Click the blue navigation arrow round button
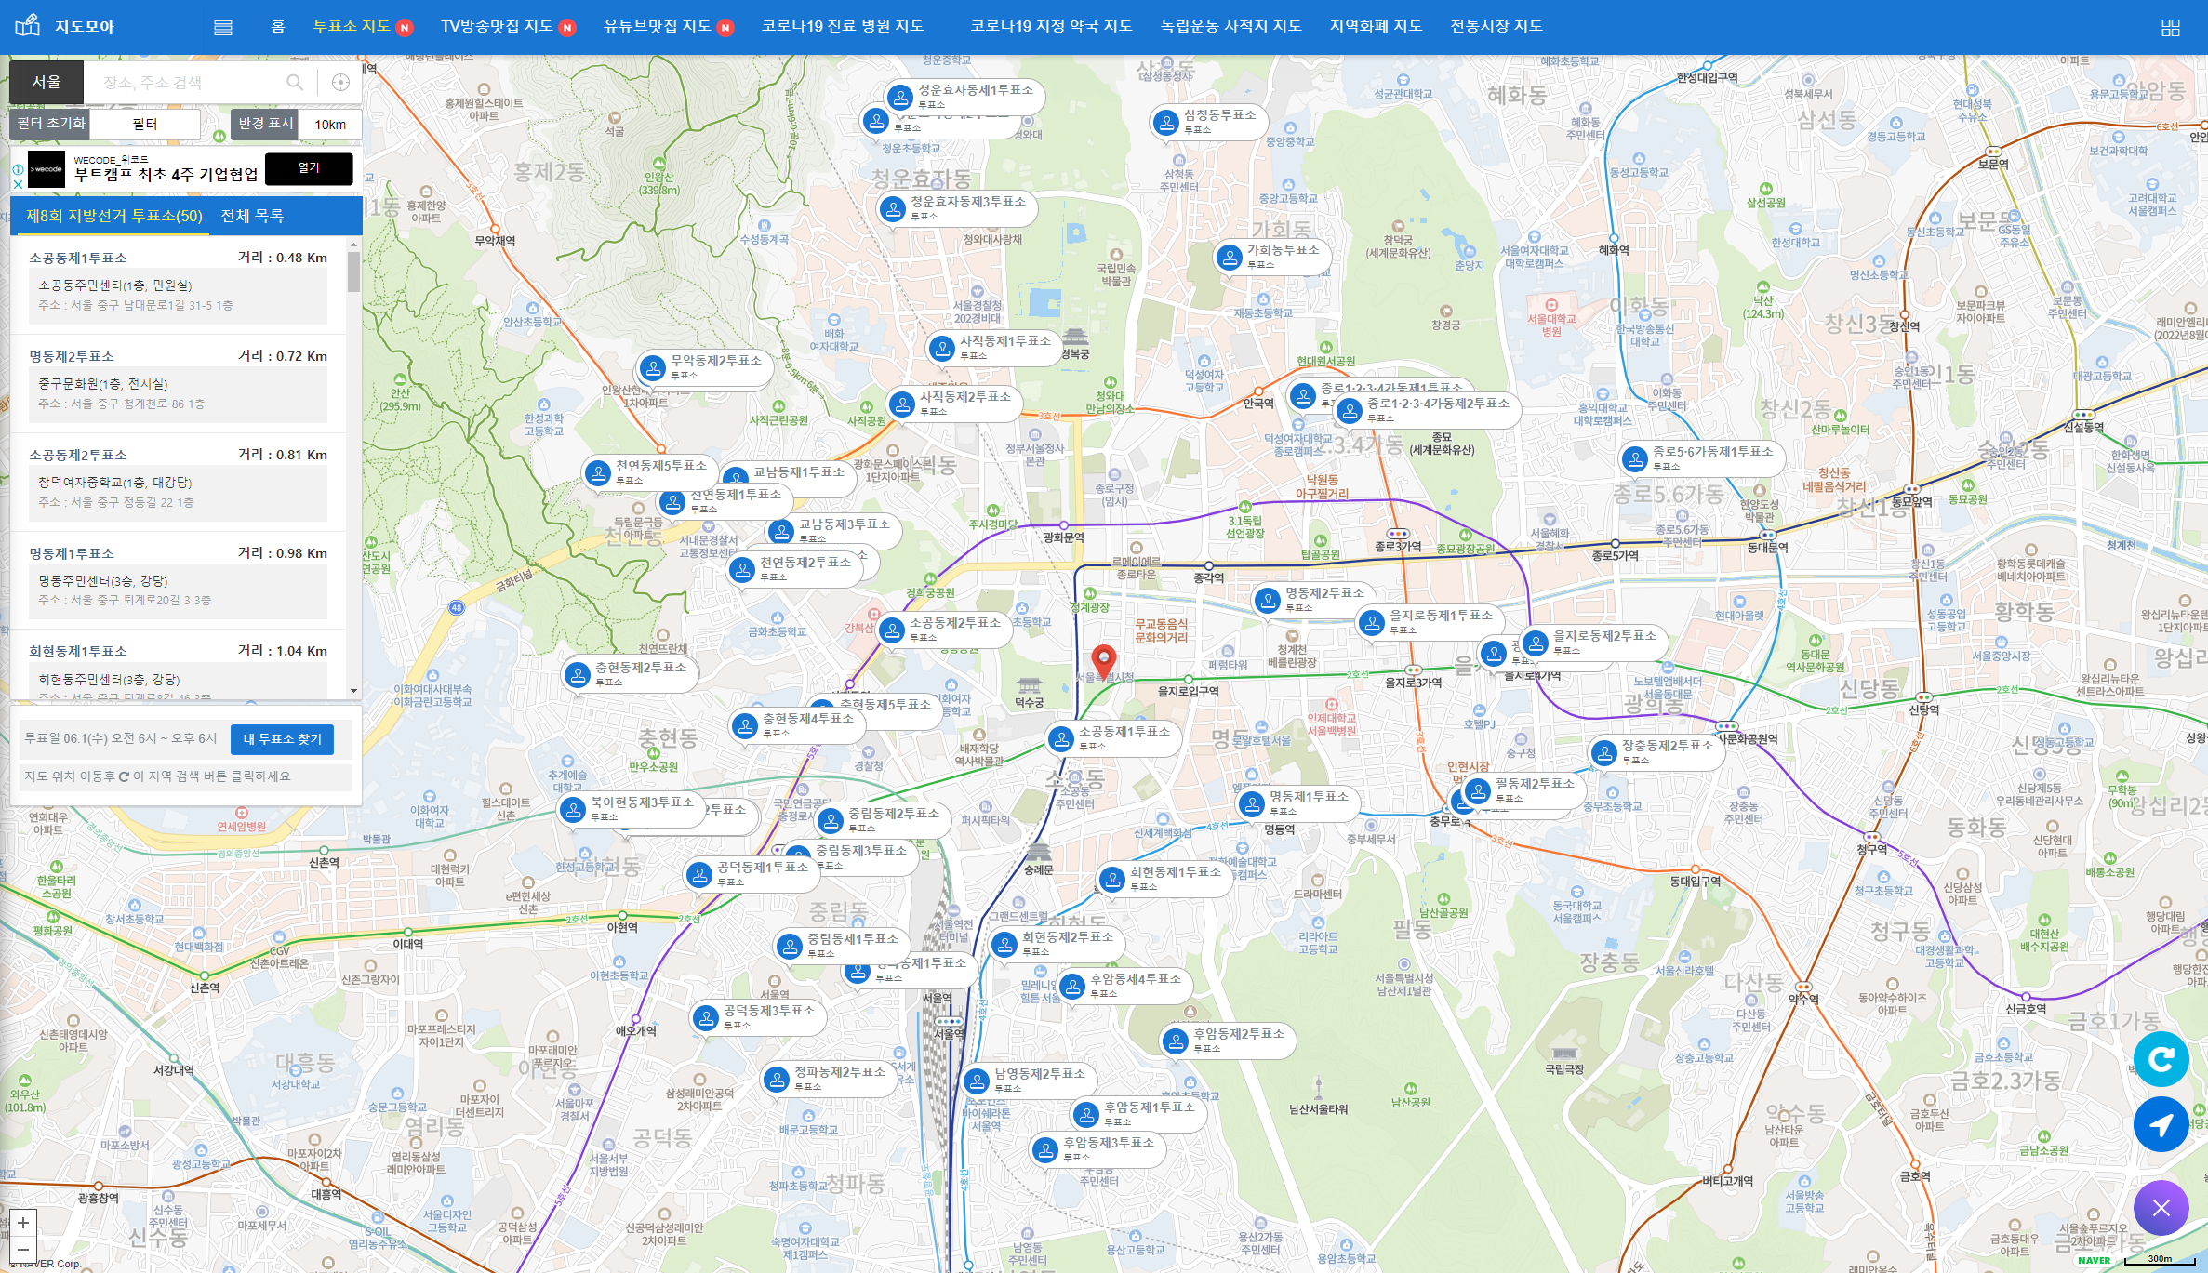This screenshot has height=1273, width=2208. point(2161,1124)
